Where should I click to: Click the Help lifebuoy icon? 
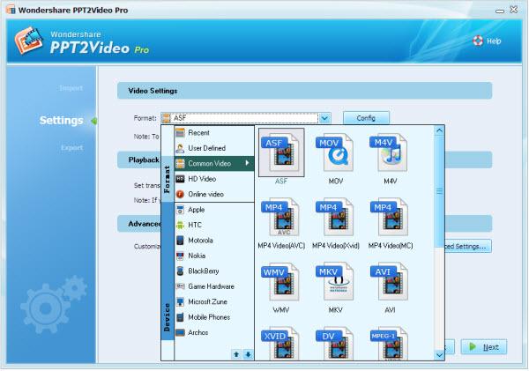point(478,41)
